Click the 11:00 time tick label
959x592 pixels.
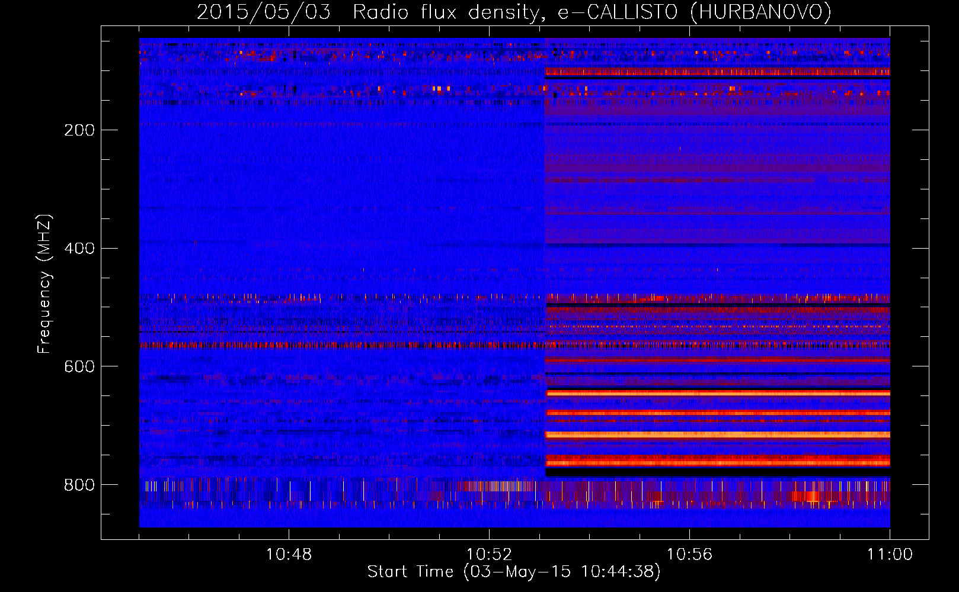tap(890, 555)
